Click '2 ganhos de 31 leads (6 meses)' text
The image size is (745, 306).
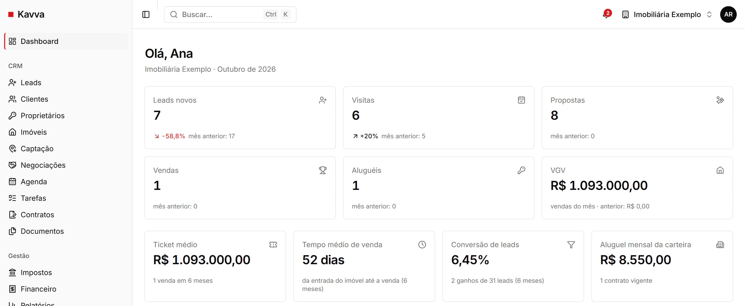497,281
